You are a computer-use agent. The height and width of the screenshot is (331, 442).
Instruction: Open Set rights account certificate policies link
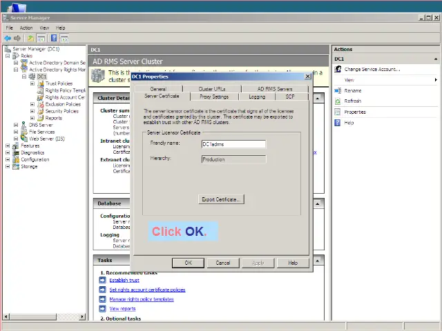pyautogui.click(x=147, y=290)
